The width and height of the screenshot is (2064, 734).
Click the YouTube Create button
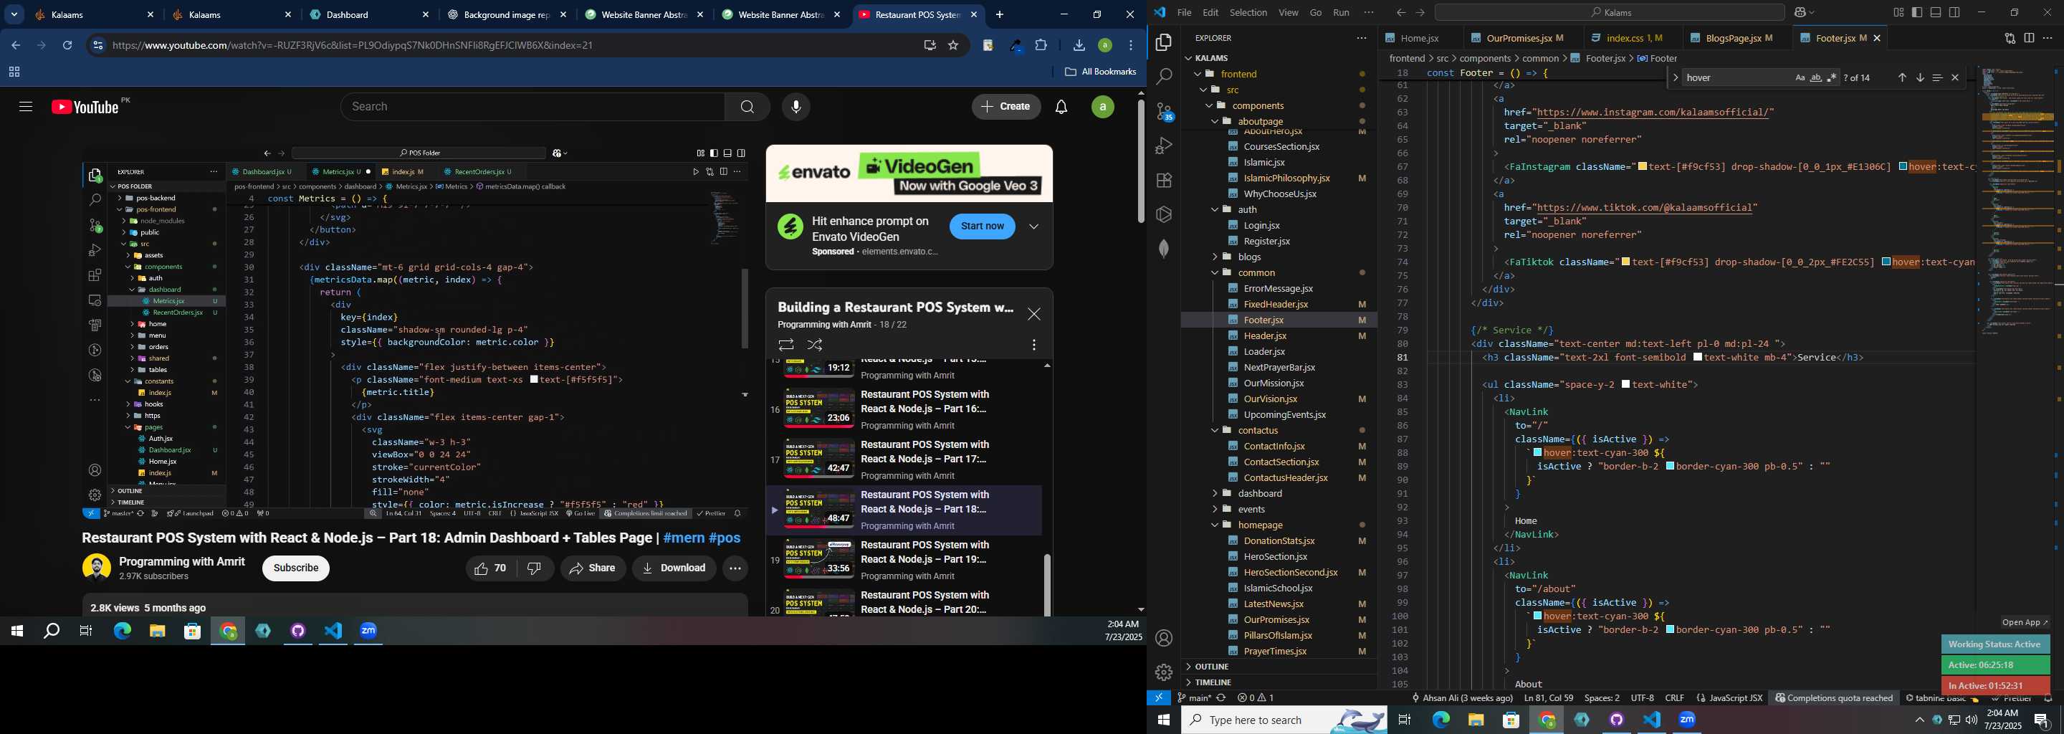coord(1006,107)
